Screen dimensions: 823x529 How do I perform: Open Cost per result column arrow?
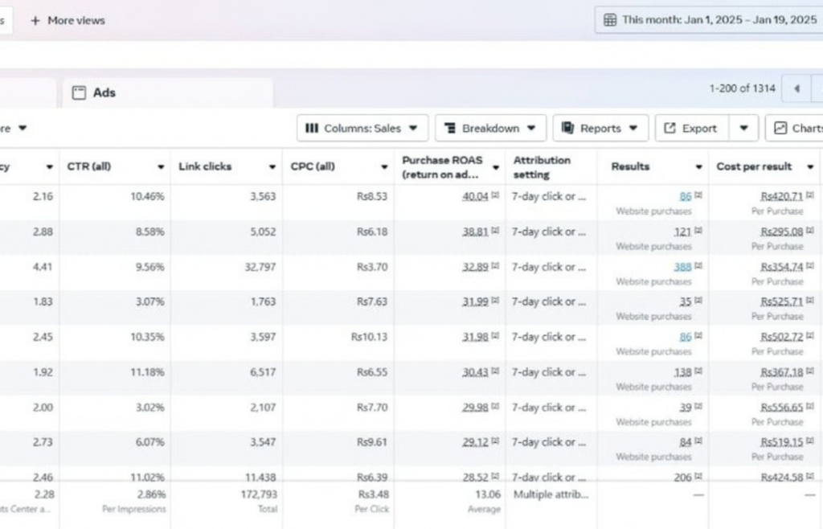810,167
